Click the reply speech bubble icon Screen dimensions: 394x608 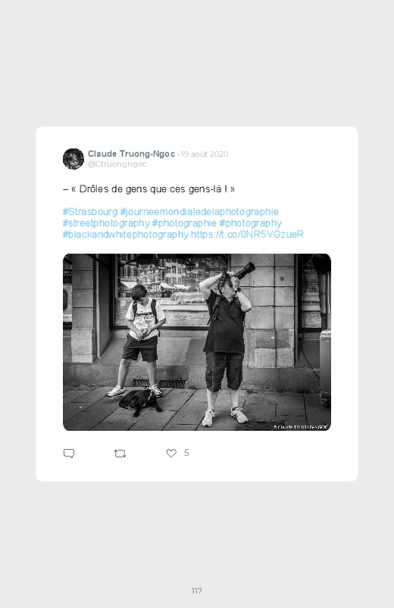69,454
